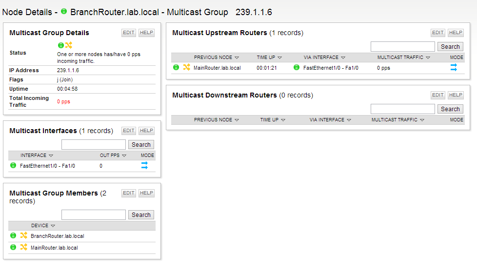Sort Downstream Routers by Previous Node
This screenshot has width=477, height=273.
coord(216,120)
